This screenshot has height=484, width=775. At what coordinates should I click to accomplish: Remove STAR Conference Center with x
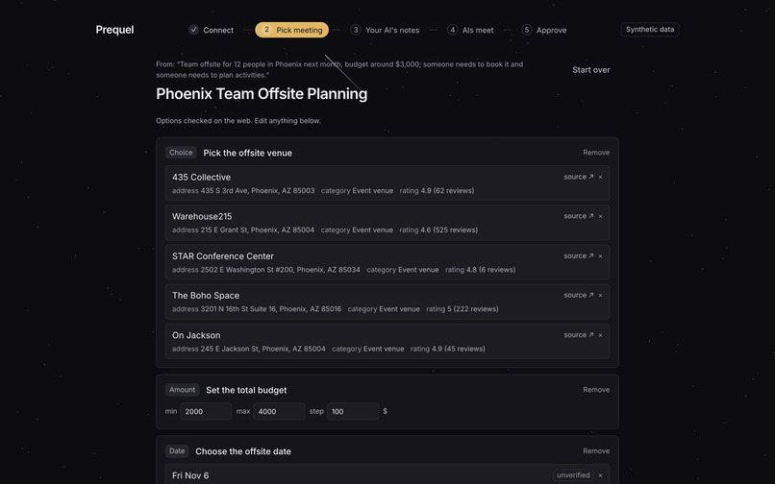click(601, 256)
